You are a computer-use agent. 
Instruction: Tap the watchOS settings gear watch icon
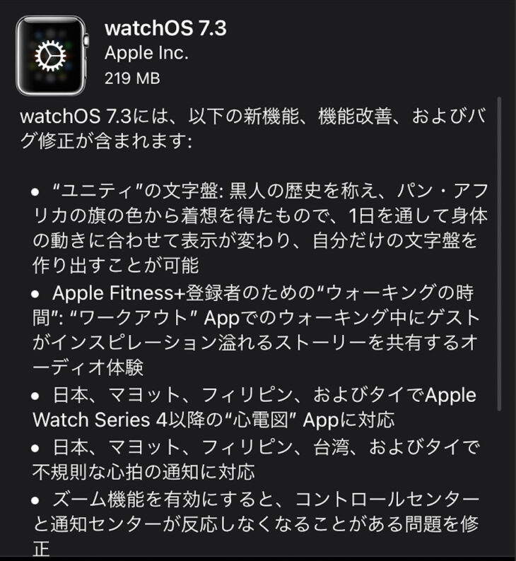coord(52,56)
